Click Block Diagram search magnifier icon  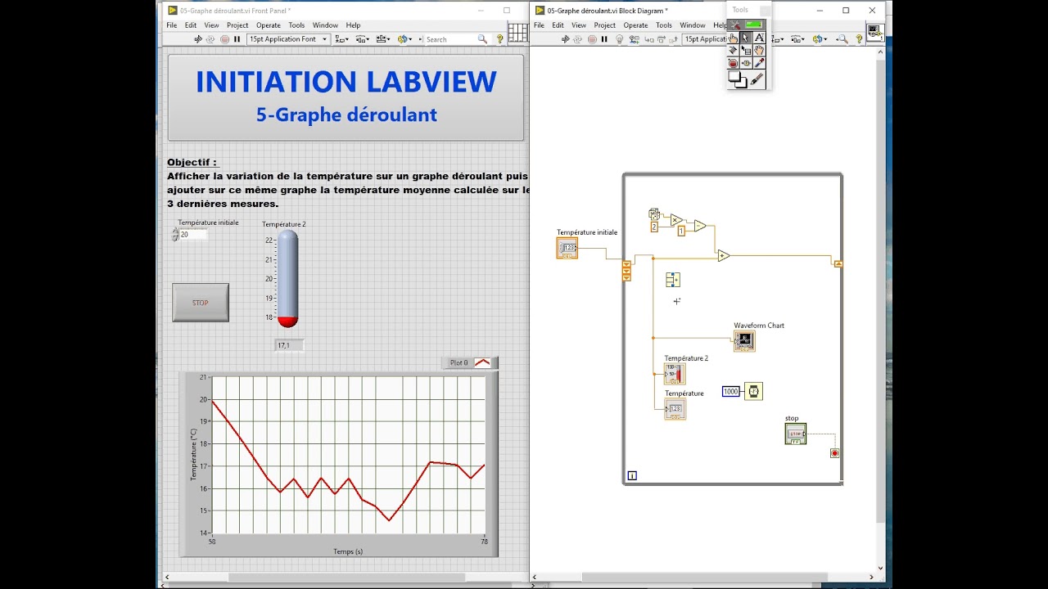pos(844,39)
